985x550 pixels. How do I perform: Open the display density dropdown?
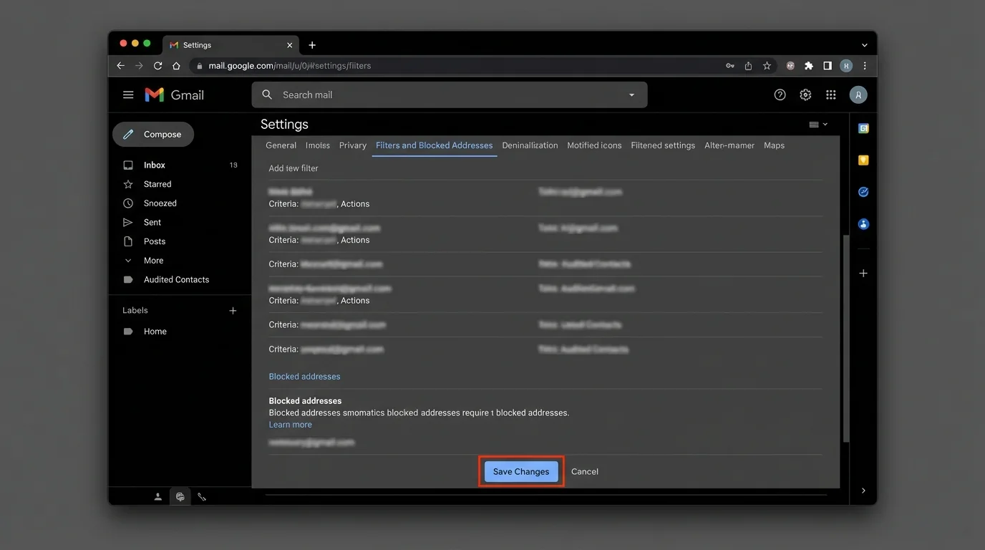point(817,123)
